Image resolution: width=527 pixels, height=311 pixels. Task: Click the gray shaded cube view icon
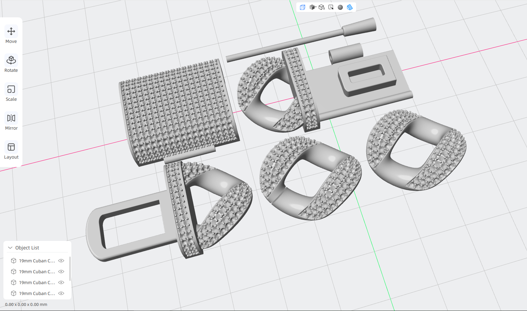point(312,7)
